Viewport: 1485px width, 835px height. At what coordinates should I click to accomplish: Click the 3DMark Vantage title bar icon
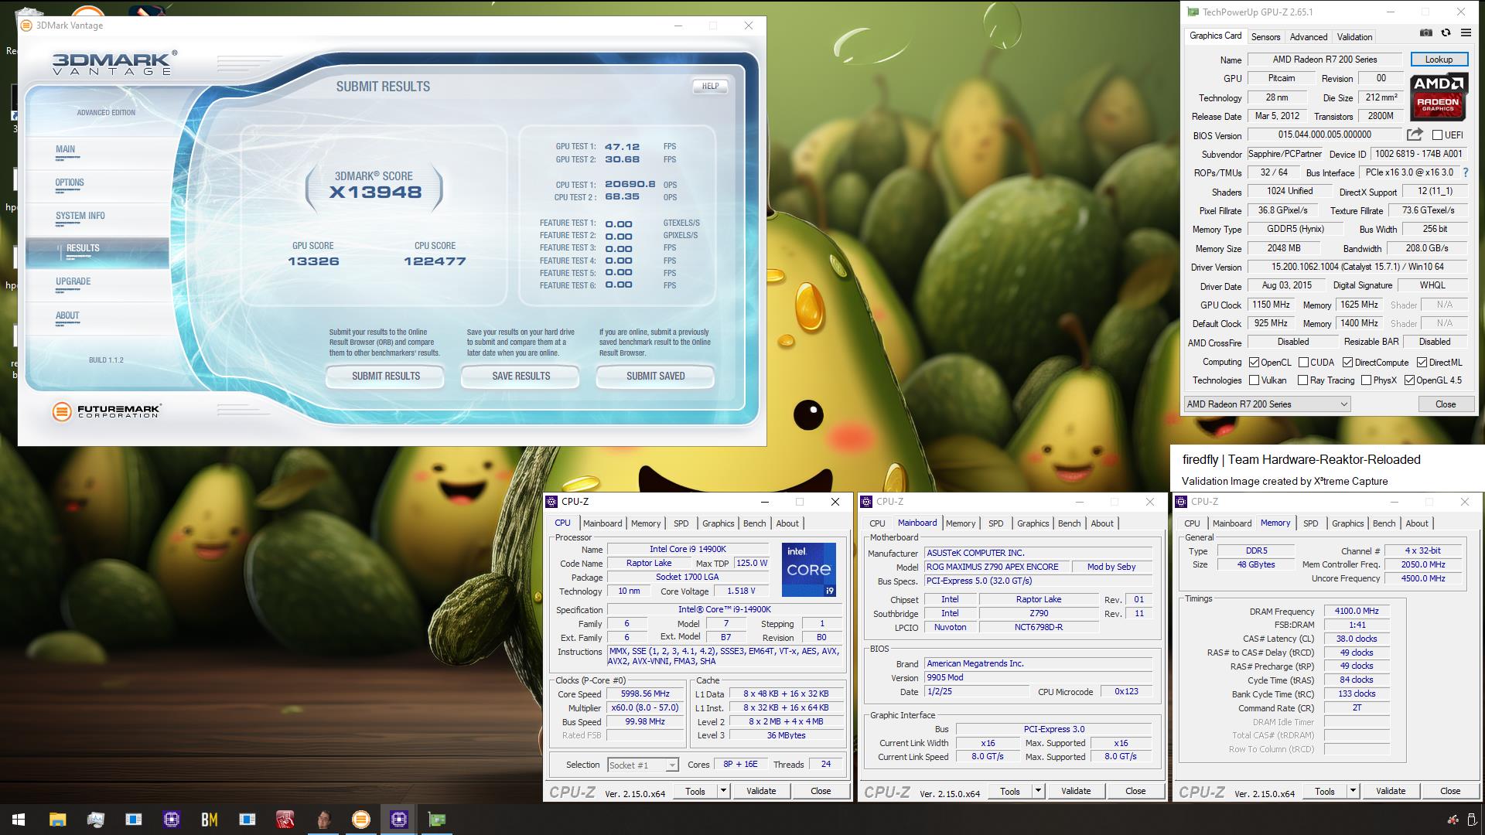tap(26, 26)
